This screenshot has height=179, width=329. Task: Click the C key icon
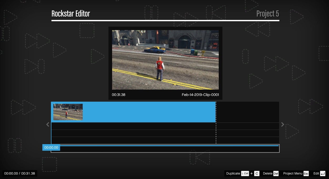coord(257,173)
